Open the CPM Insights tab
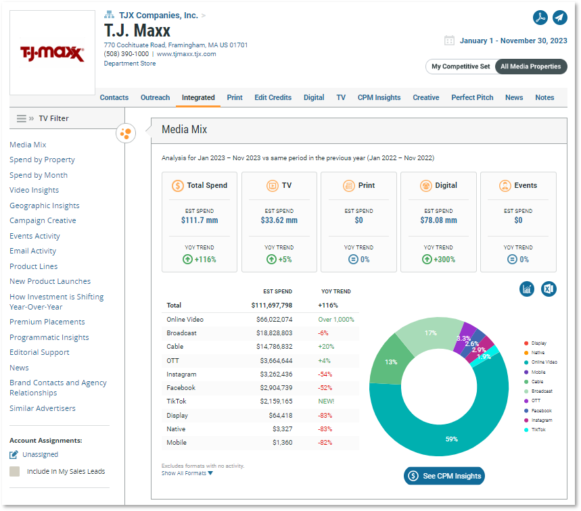 (379, 97)
